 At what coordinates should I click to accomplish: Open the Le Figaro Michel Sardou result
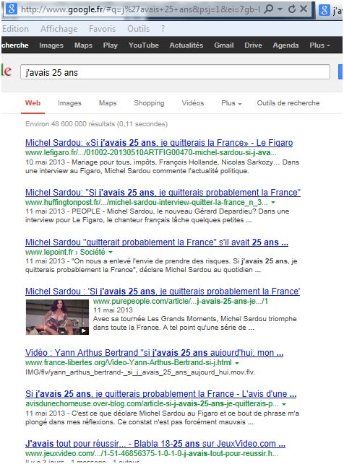point(159,143)
